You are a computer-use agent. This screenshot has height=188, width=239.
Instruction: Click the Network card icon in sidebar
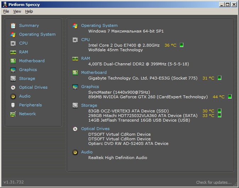(13, 114)
